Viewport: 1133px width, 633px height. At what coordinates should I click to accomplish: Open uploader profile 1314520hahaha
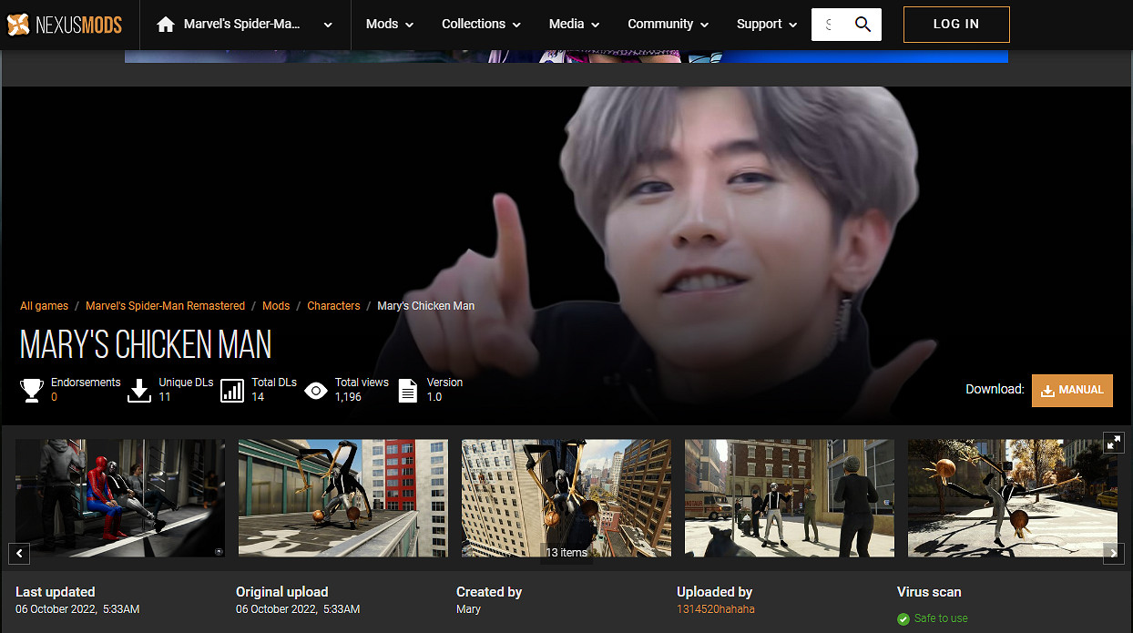pos(715,609)
